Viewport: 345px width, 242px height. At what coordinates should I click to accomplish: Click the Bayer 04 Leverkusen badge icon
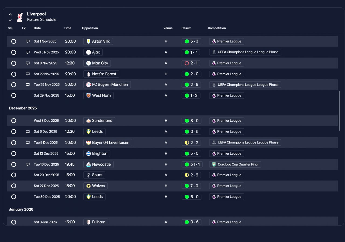click(x=88, y=142)
